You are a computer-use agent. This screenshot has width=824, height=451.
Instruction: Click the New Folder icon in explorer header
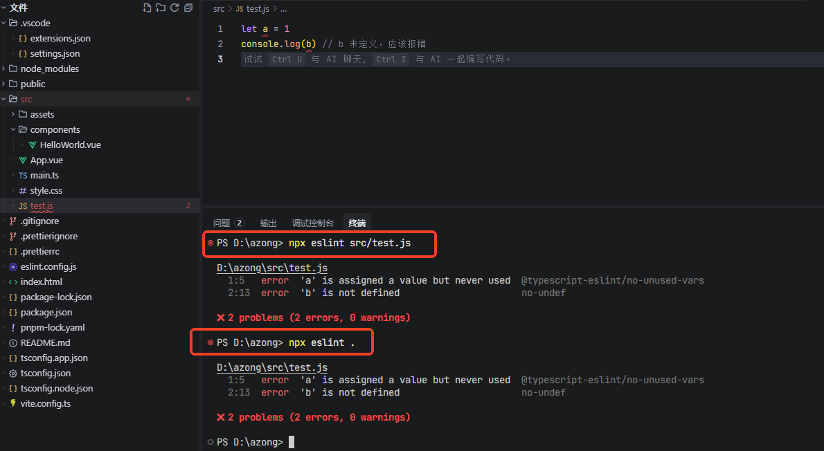click(x=161, y=8)
